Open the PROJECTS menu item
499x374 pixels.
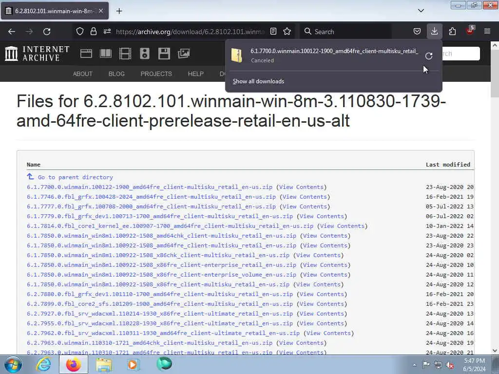[156, 74]
